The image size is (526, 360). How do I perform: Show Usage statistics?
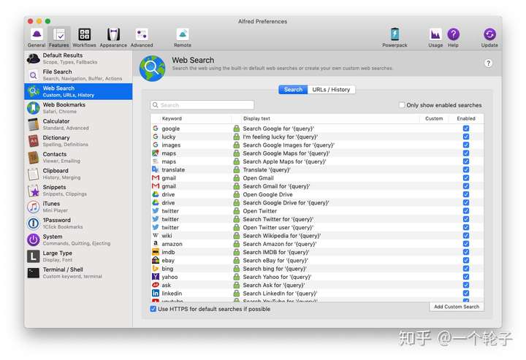pyautogui.click(x=435, y=37)
